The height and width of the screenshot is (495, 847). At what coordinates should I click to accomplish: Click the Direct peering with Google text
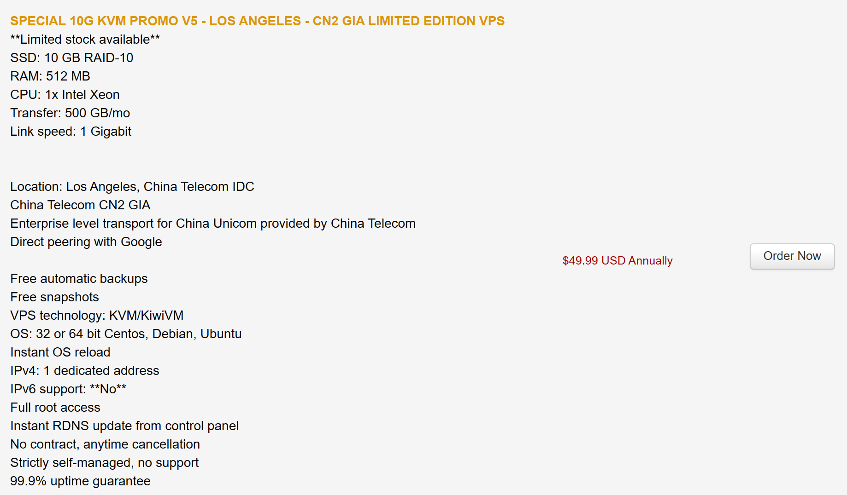(86, 242)
